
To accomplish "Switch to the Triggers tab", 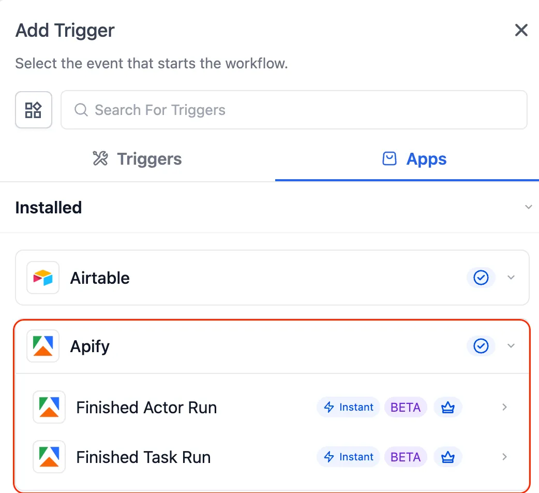I will click(137, 159).
